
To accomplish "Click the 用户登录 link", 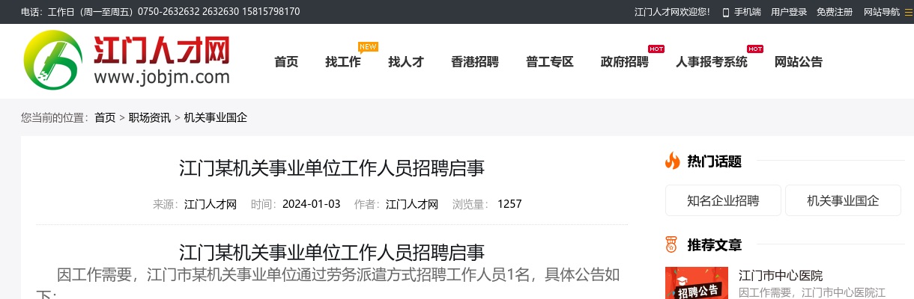I will click(x=789, y=12).
